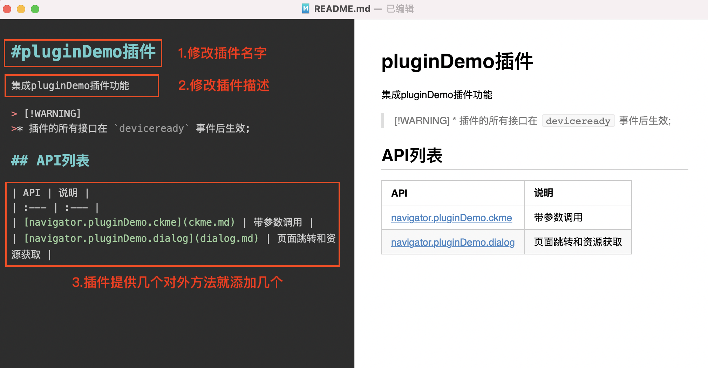Click the README.md window title text
708x368 pixels.
coord(342,9)
